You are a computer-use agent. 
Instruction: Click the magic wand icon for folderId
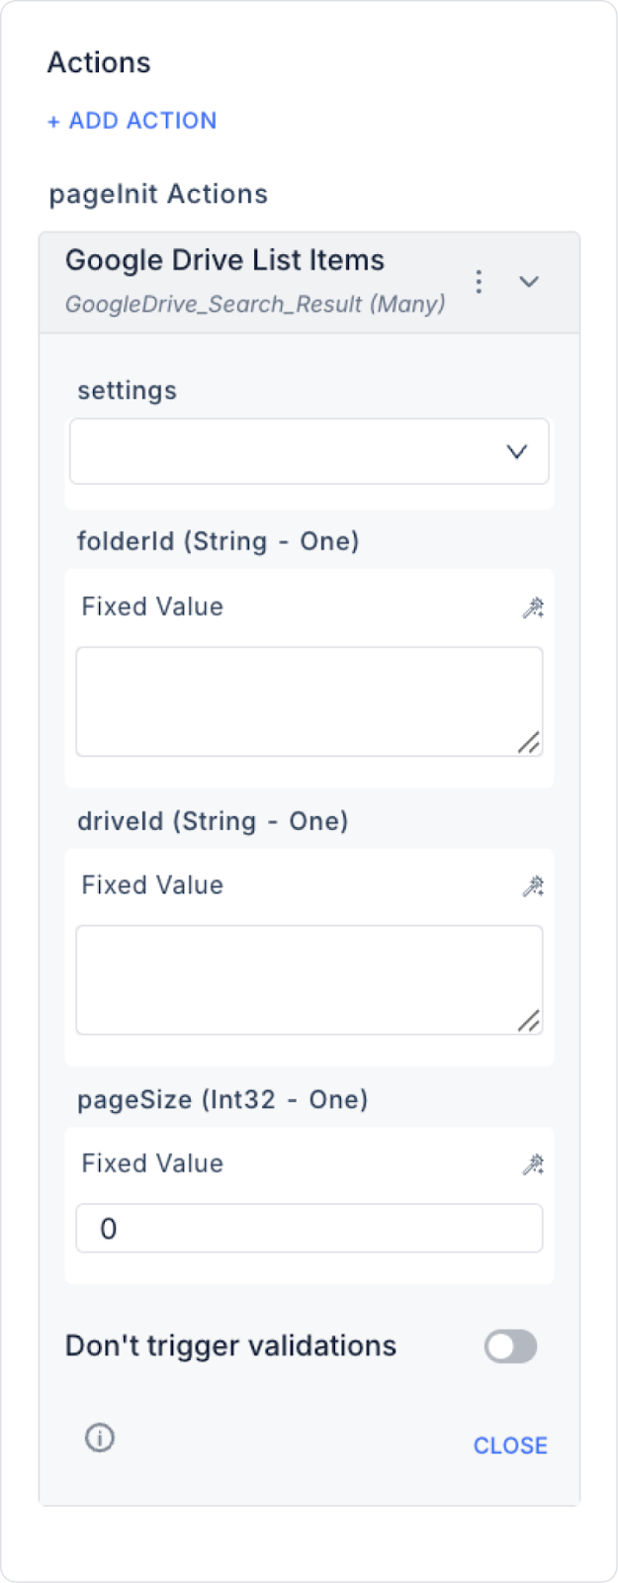pyautogui.click(x=533, y=607)
